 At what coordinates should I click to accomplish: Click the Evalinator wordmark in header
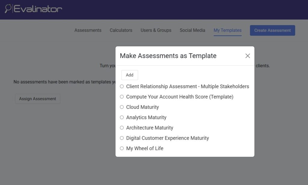tap(38, 9)
